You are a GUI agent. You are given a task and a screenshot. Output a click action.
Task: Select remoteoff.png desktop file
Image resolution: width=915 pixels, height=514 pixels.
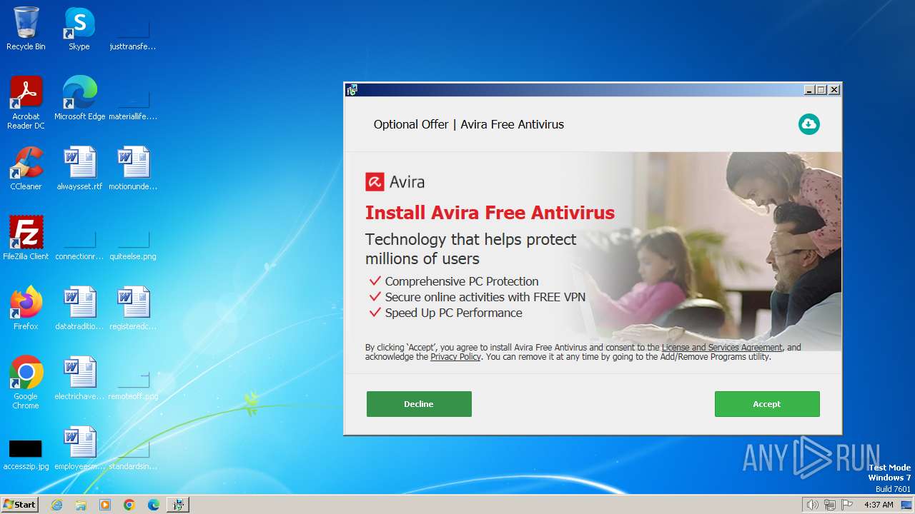(x=133, y=378)
